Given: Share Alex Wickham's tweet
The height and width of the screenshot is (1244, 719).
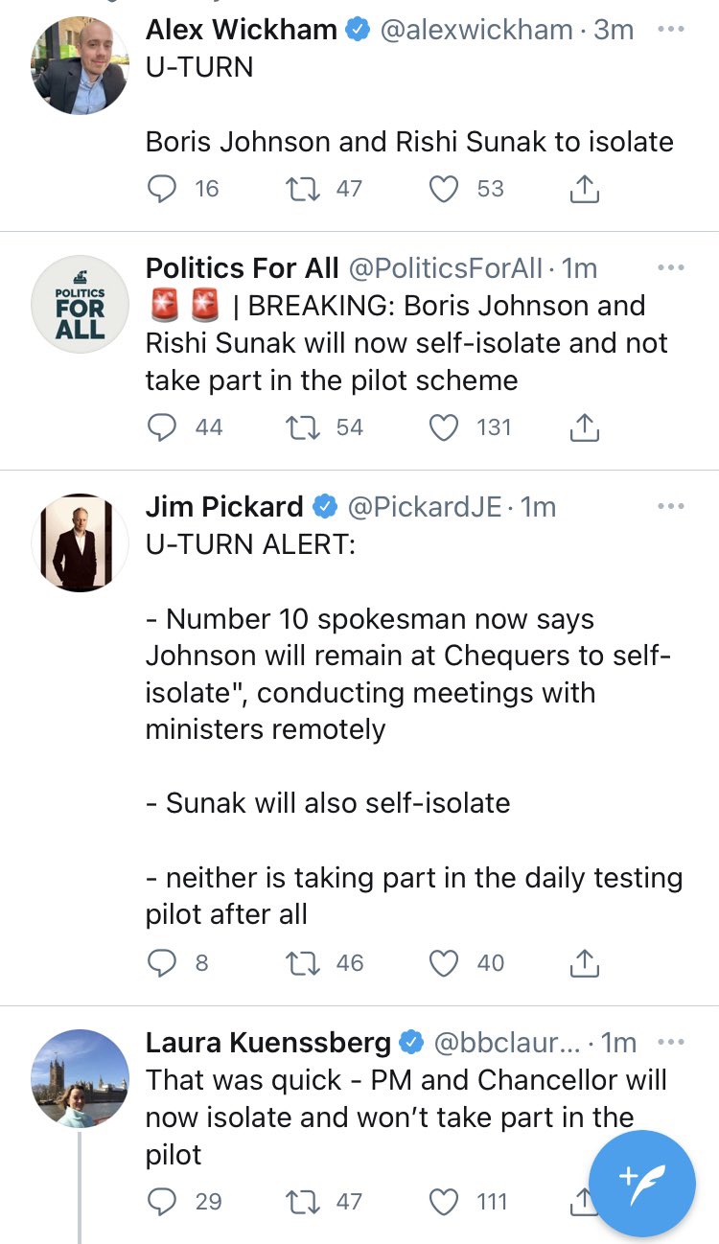Looking at the screenshot, I should [x=584, y=190].
